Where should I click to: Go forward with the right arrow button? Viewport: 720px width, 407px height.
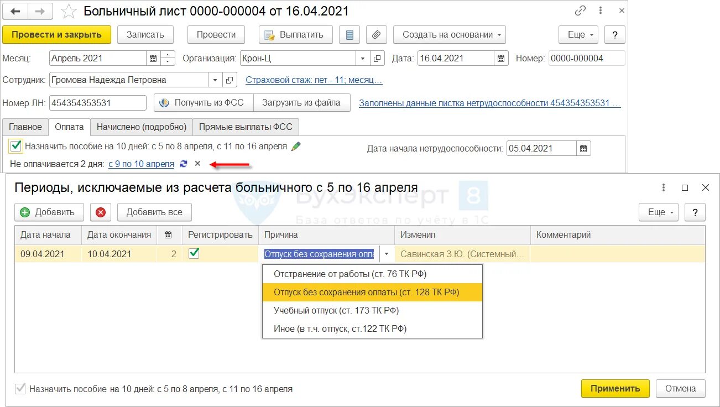(x=41, y=11)
